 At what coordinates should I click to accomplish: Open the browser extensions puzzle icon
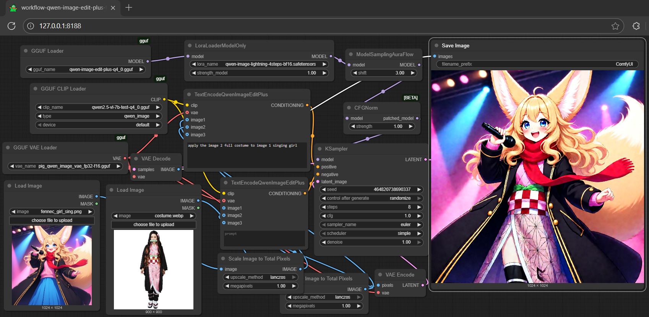[636, 26]
